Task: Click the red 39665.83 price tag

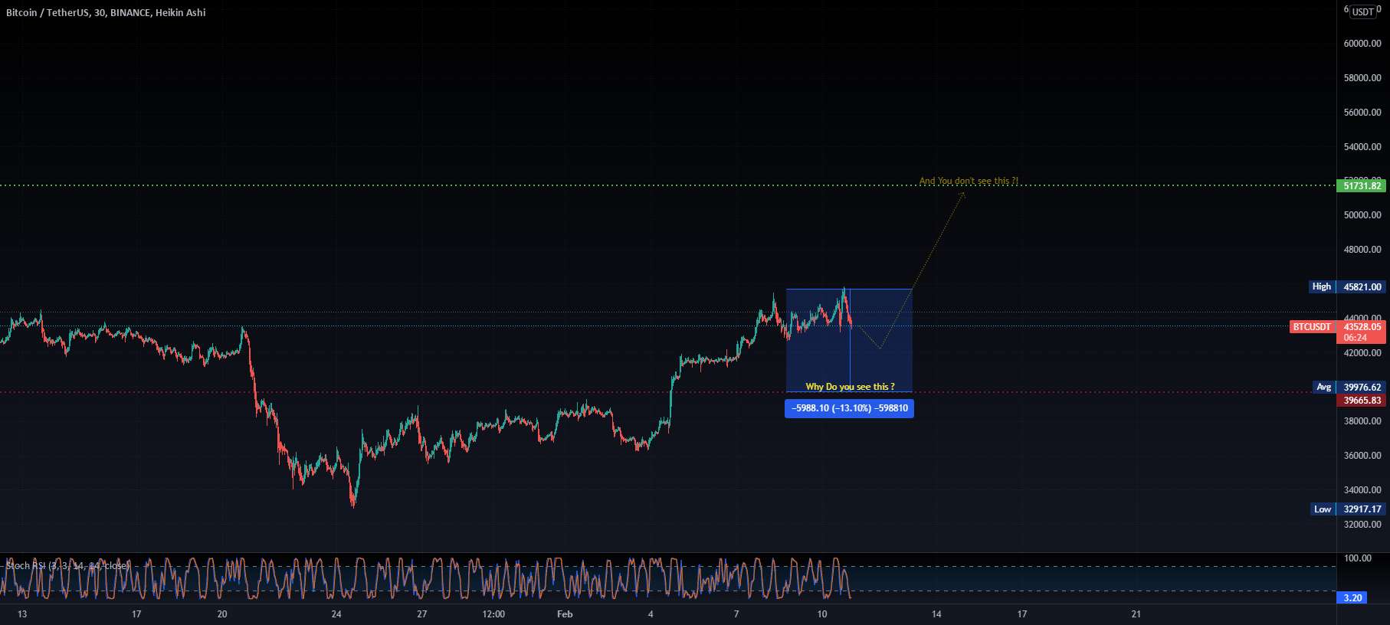Action: point(1362,401)
